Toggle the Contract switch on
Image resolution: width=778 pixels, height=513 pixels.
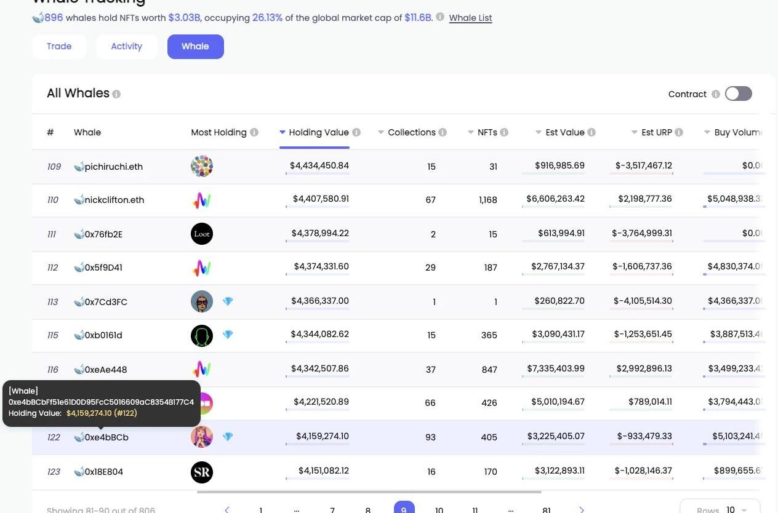(x=738, y=93)
